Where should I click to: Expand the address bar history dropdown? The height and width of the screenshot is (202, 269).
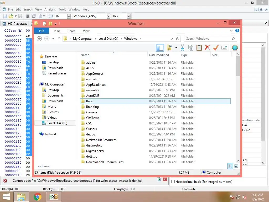(172, 39)
